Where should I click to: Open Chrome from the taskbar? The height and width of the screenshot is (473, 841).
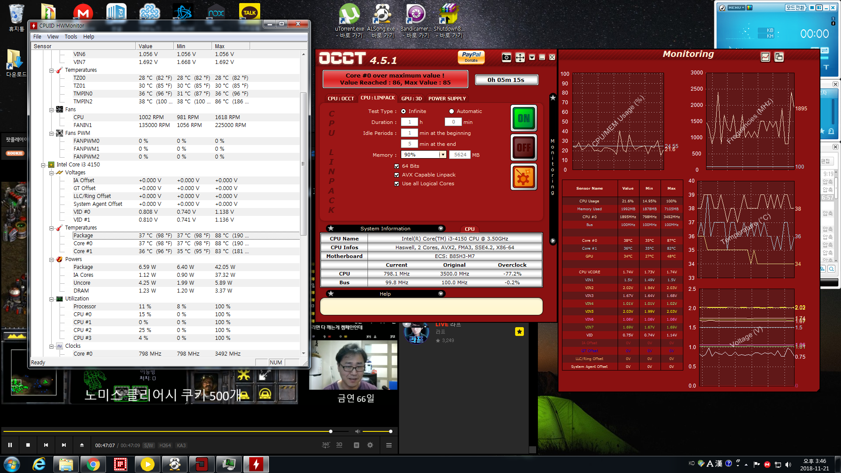click(93, 464)
